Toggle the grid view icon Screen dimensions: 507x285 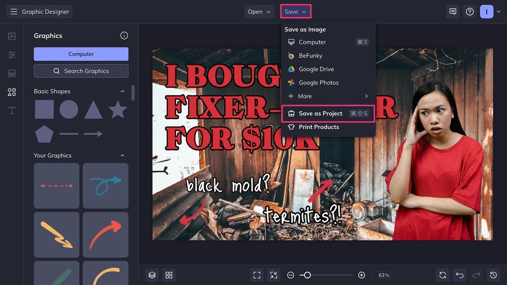pos(169,275)
